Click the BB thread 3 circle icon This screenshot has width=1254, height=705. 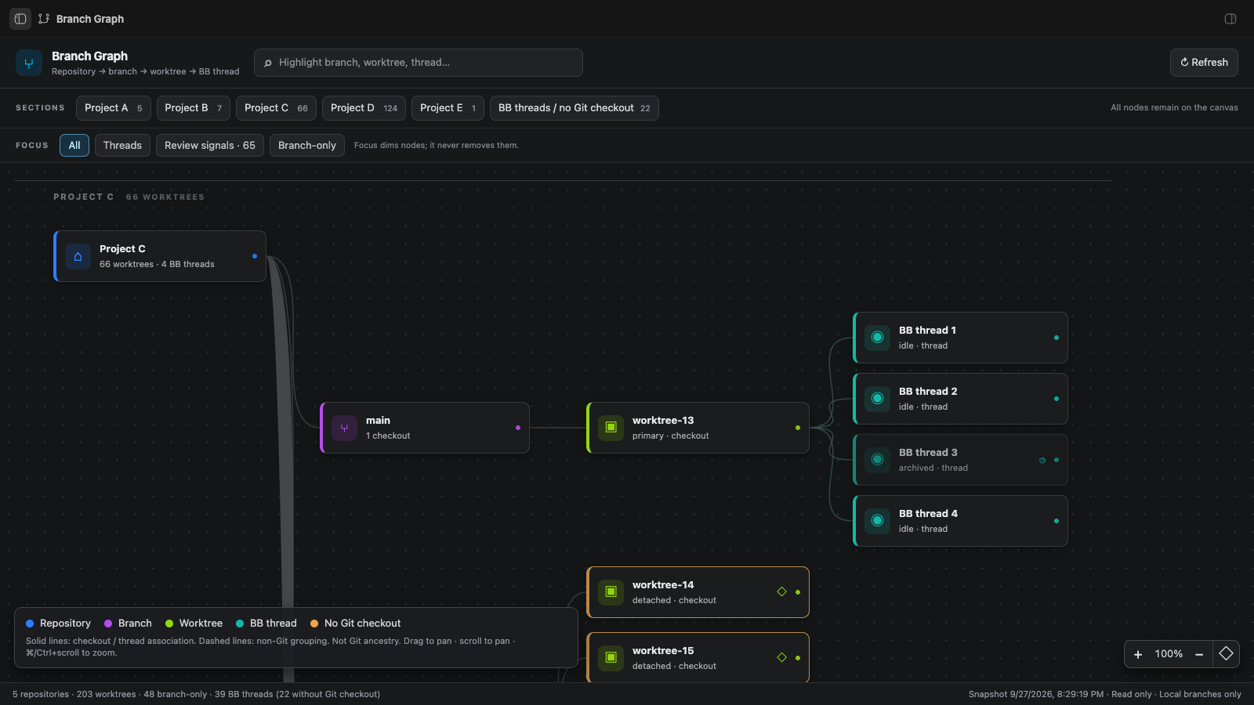click(x=877, y=460)
